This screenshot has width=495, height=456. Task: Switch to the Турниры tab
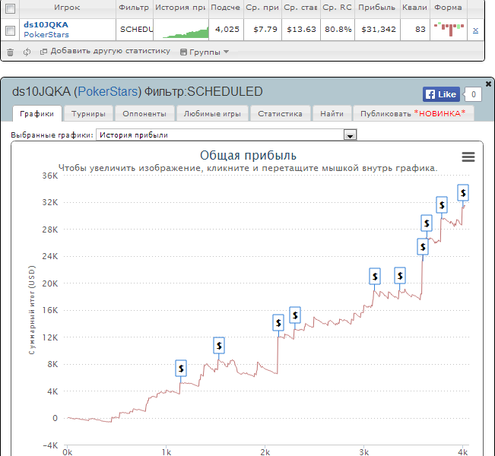coord(88,113)
